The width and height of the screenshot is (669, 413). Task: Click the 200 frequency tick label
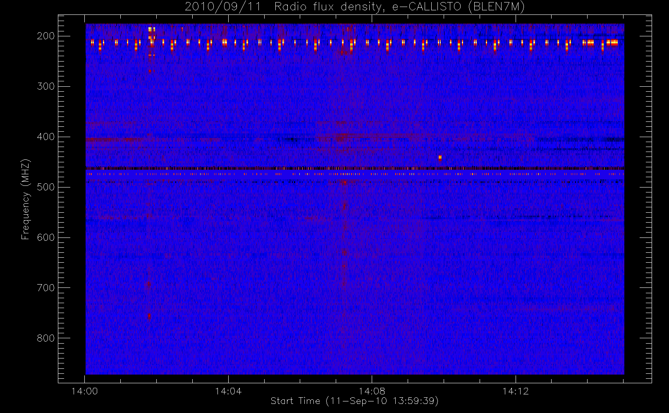click(45, 36)
